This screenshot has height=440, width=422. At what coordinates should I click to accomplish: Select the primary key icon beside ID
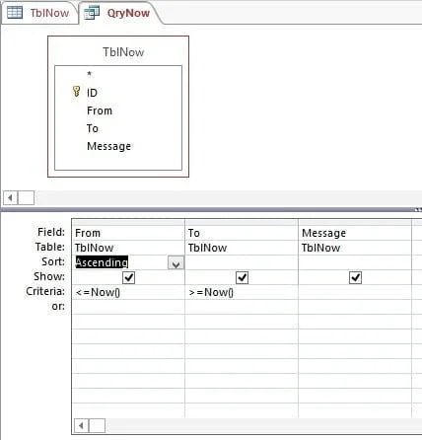[76, 92]
